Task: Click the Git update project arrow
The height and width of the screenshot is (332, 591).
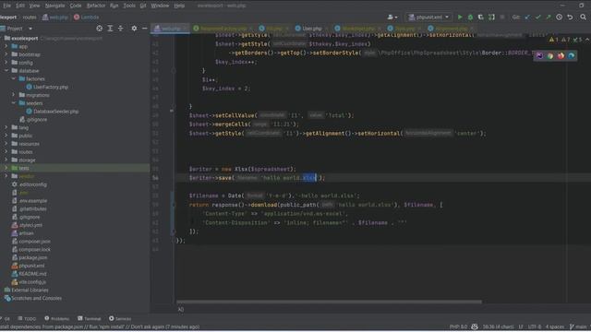Action: (527, 17)
